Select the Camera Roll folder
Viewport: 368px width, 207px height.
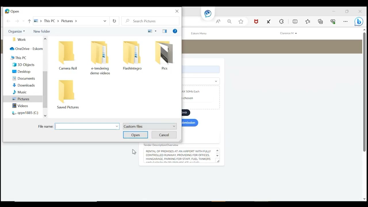pos(68,55)
